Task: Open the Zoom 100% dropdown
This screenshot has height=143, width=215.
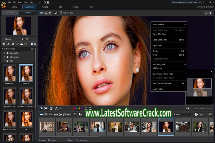Action: click(206, 108)
